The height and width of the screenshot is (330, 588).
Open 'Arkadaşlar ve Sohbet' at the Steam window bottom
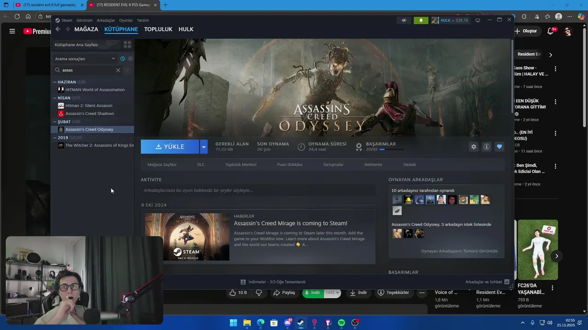tap(487, 282)
